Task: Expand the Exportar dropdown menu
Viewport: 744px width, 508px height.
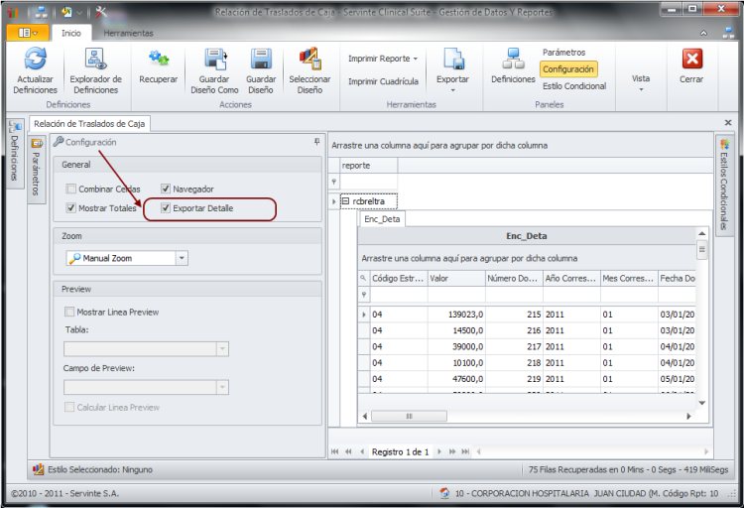Action: click(453, 89)
